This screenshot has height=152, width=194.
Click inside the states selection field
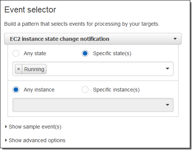click(x=93, y=69)
